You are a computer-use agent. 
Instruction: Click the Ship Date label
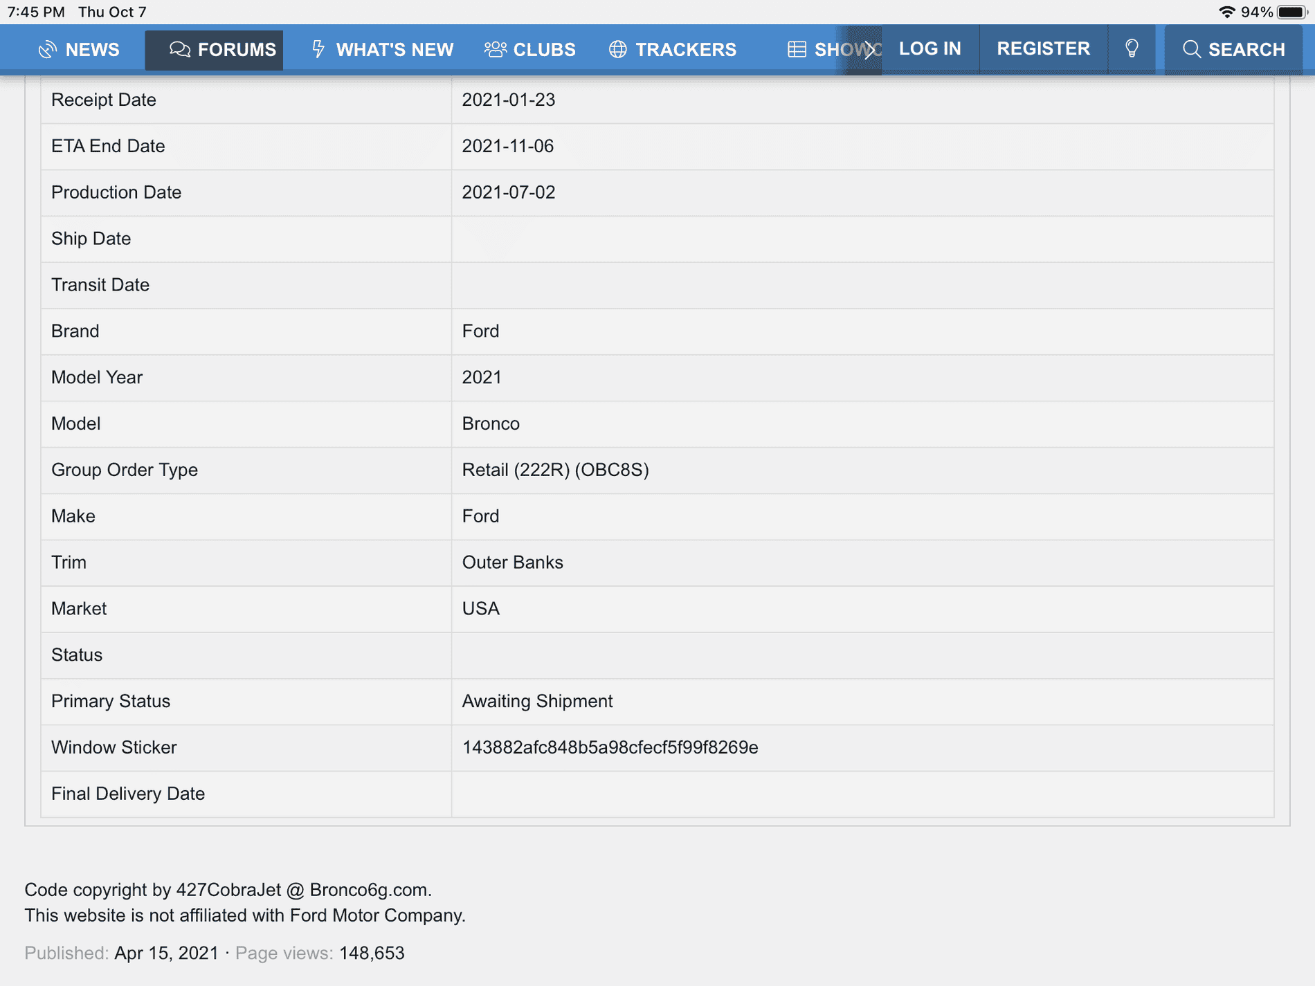(91, 239)
